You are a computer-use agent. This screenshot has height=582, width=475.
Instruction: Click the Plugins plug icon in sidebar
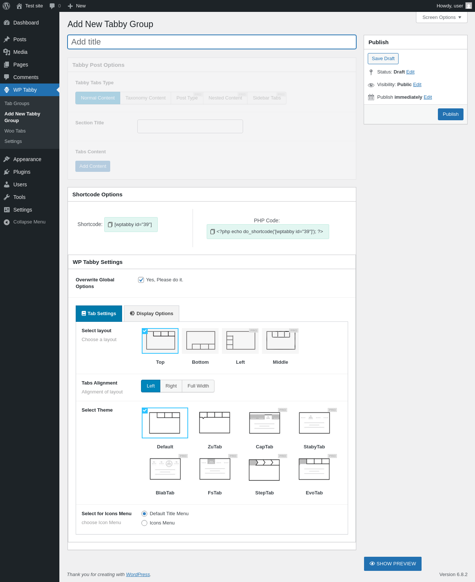tap(7, 172)
